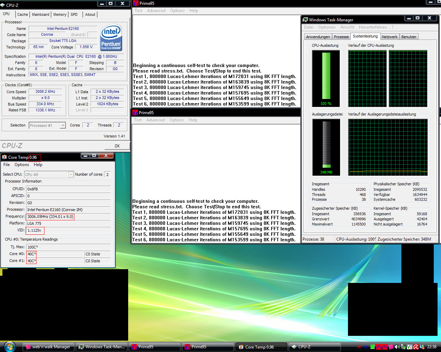Viewport: 441px width, 352px height.
Task: Open the File menu in Core Temp
Action: click(x=7, y=165)
